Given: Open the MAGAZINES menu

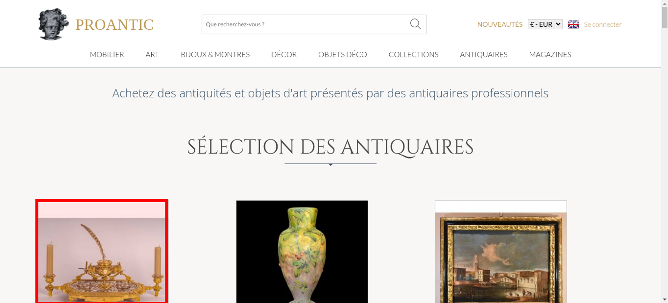Looking at the screenshot, I should pyautogui.click(x=550, y=54).
